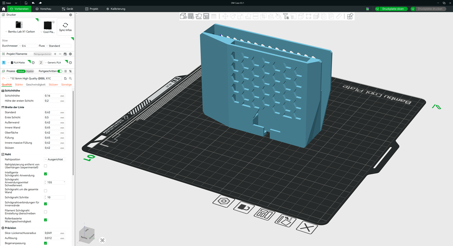Open the Geschwindigkeit settings tab
The image size is (453, 246).
pyautogui.click(x=36, y=85)
